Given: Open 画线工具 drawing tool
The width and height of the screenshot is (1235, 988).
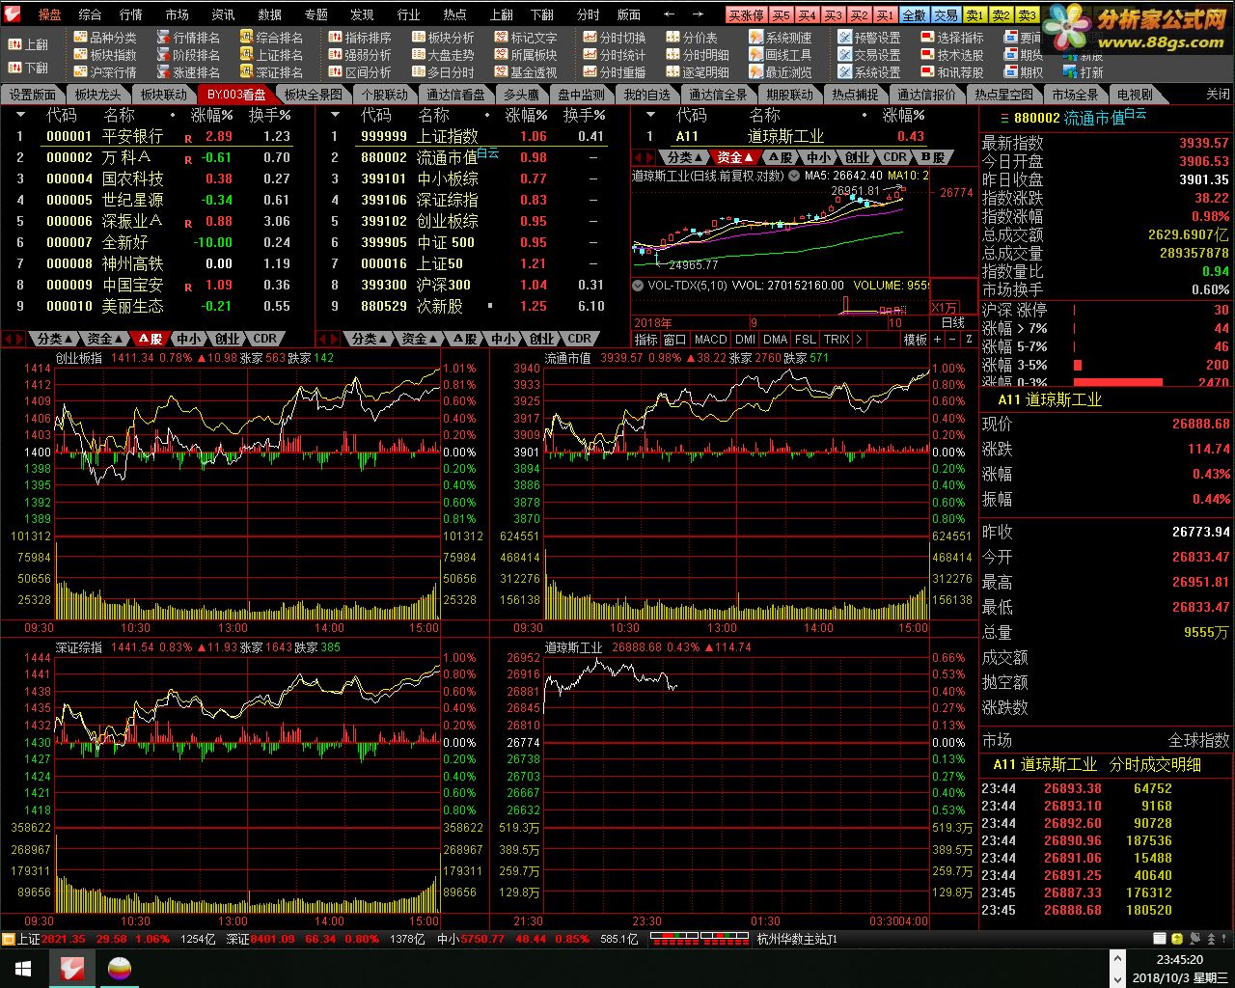Looking at the screenshot, I should [x=781, y=55].
